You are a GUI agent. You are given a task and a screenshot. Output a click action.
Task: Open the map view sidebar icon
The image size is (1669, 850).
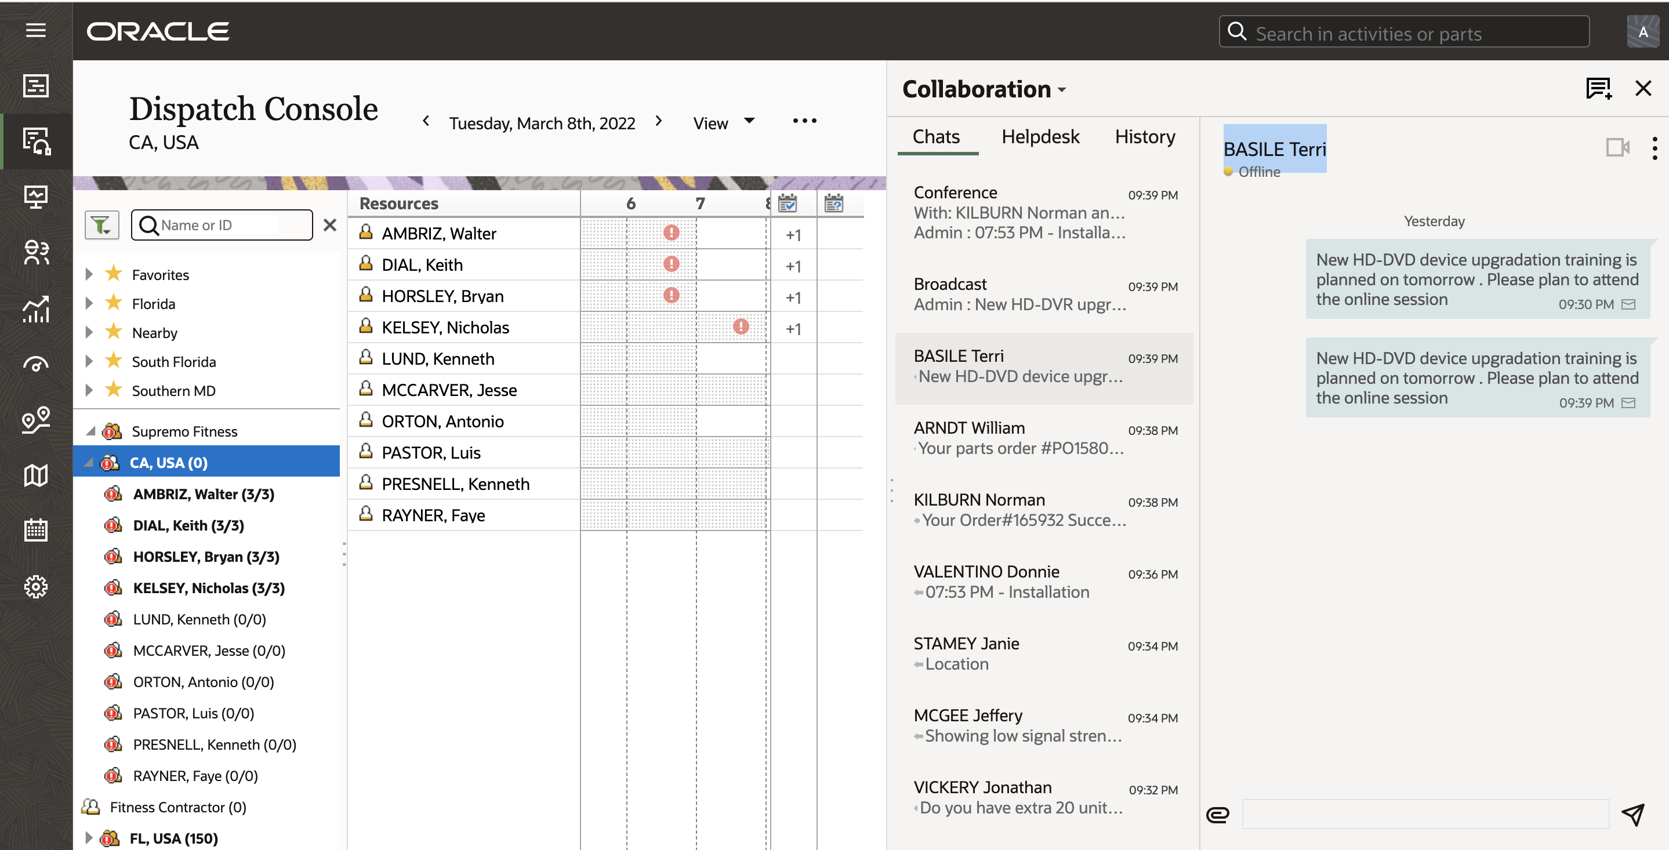pyautogui.click(x=35, y=475)
